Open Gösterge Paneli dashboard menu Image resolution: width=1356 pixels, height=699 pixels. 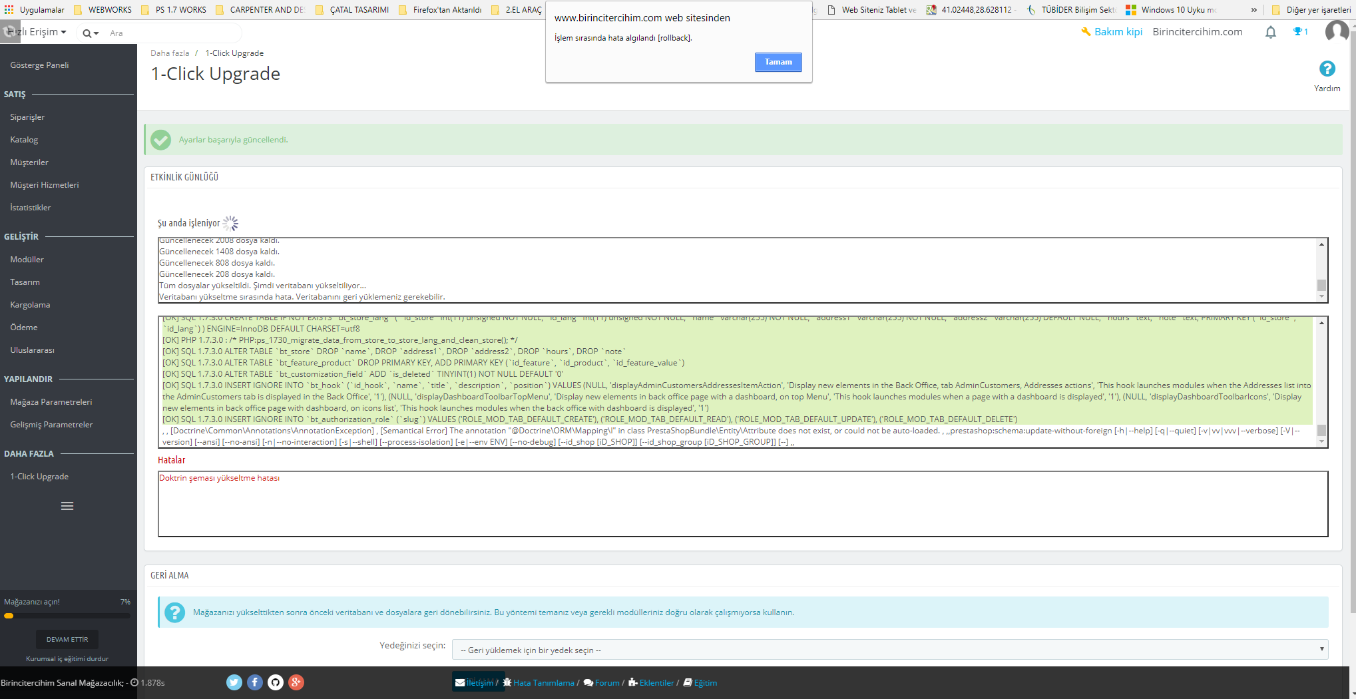[x=39, y=65]
